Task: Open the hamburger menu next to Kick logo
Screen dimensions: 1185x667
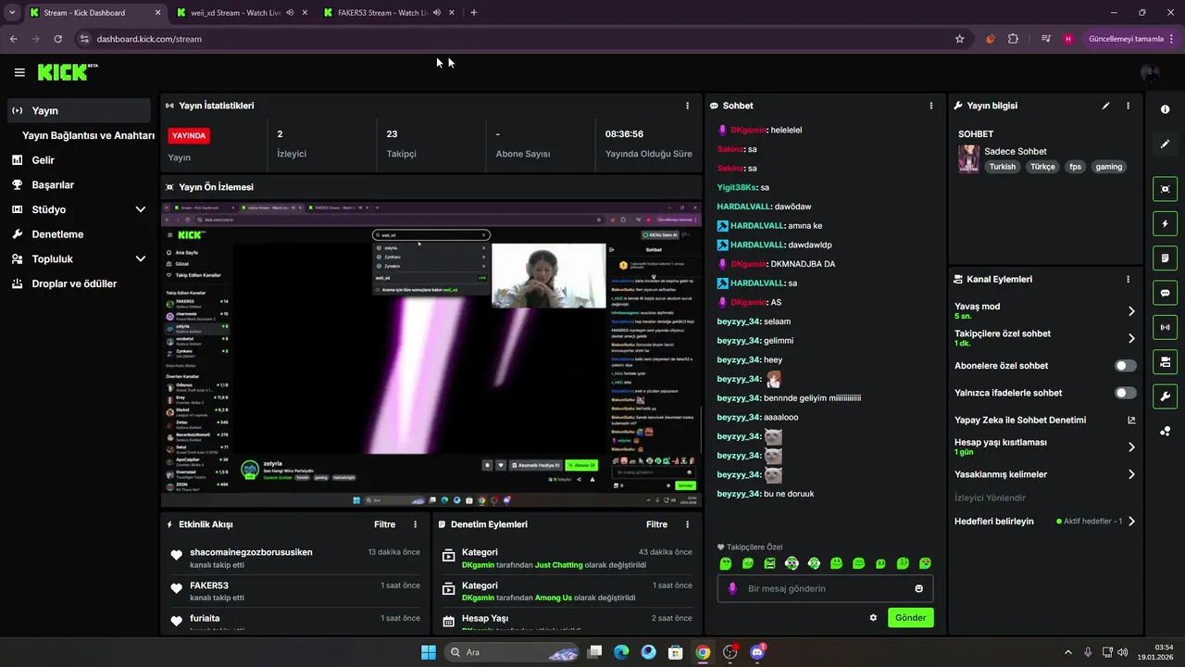Action: point(19,72)
